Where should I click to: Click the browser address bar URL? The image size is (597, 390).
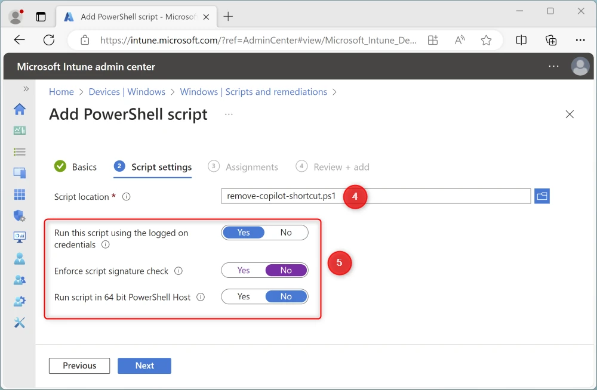pyautogui.click(x=258, y=40)
